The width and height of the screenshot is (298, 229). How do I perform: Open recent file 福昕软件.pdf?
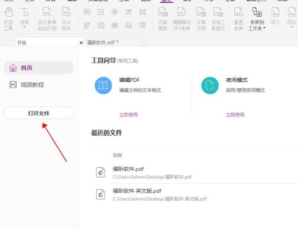click(x=128, y=169)
